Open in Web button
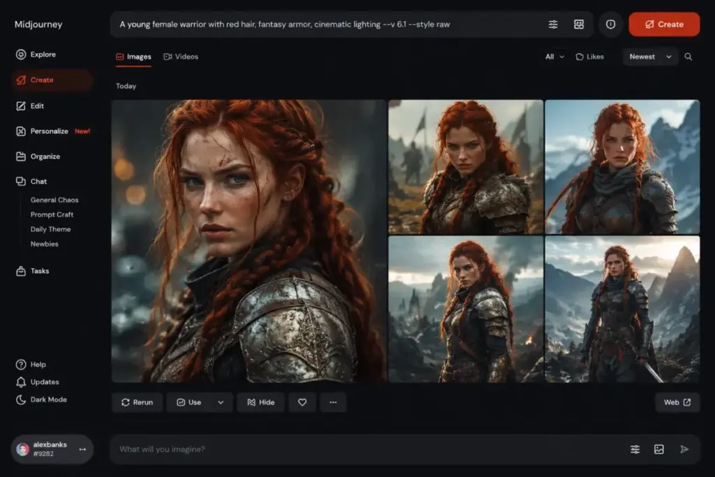Image resolution: width=715 pixels, height=477 pixels. coord(677,402)
